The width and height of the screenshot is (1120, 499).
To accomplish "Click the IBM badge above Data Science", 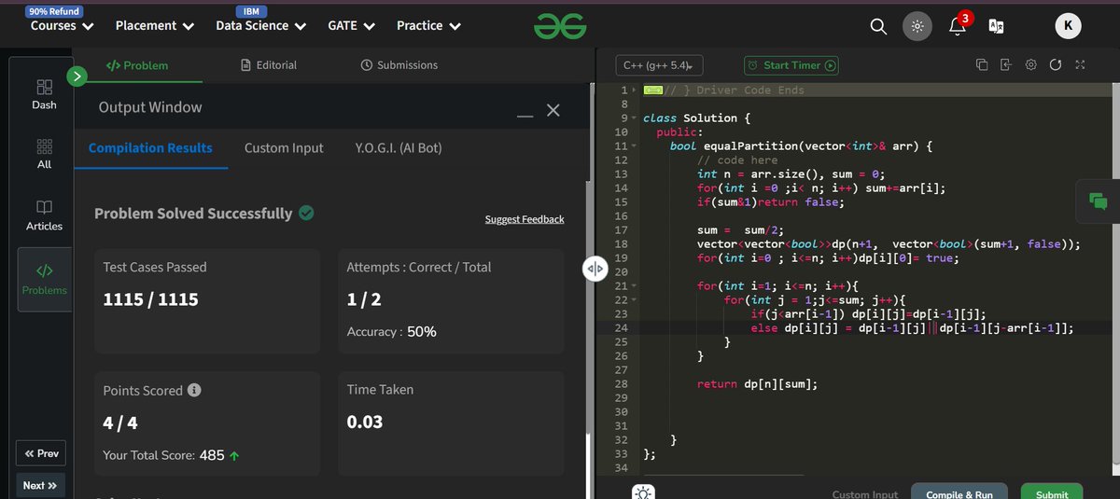I will tap(251, 11).
